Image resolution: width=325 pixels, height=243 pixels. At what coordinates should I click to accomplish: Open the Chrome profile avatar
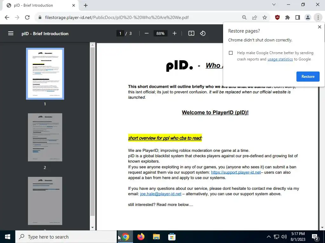(308, 18)
